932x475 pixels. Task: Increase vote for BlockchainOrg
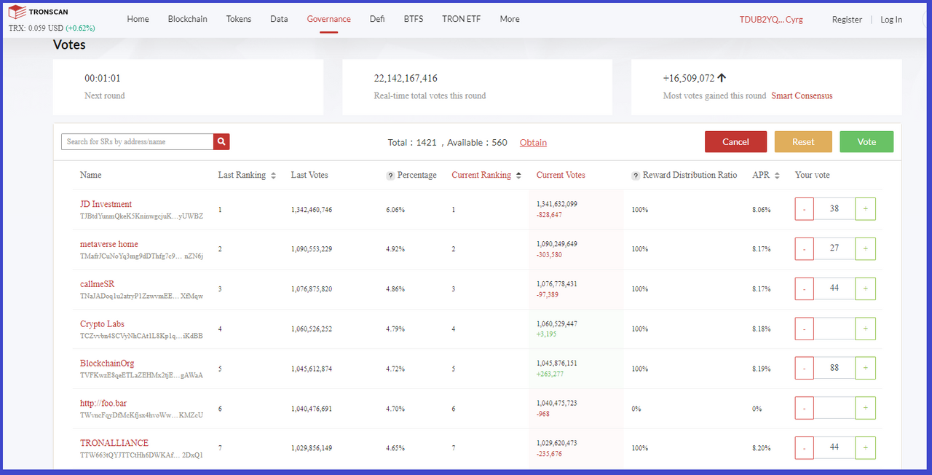(865, 369)
